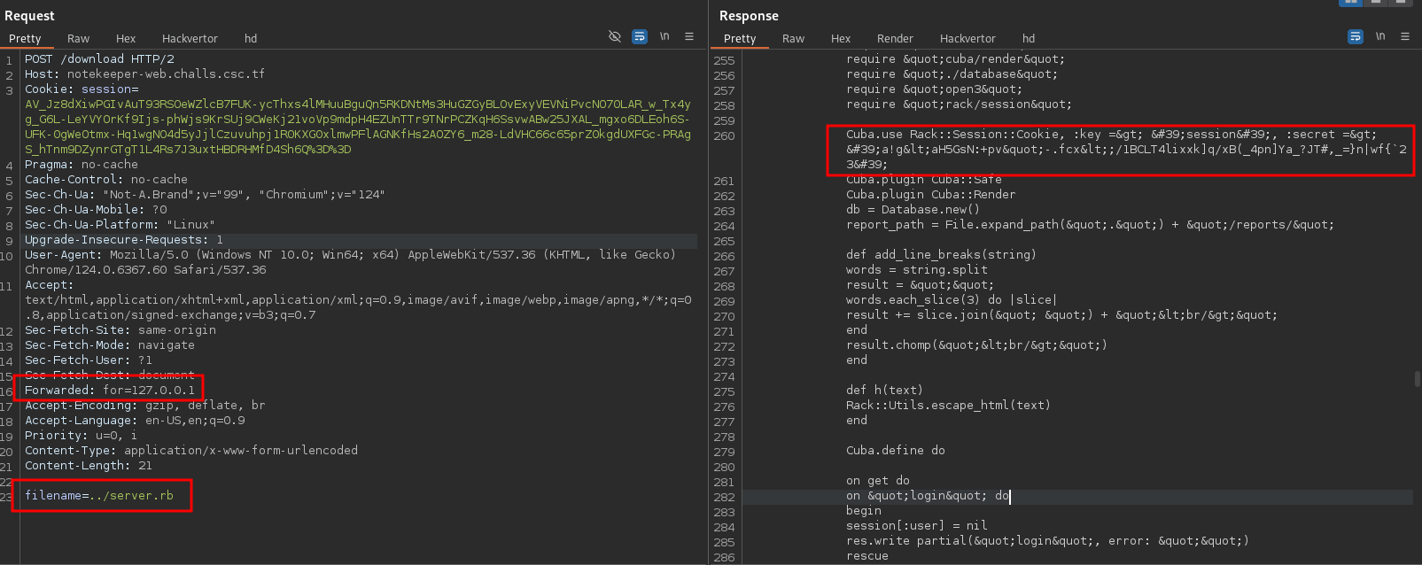
Task: Click the 'POST /download HTTP/2' request line
Action: click(99, 59)
